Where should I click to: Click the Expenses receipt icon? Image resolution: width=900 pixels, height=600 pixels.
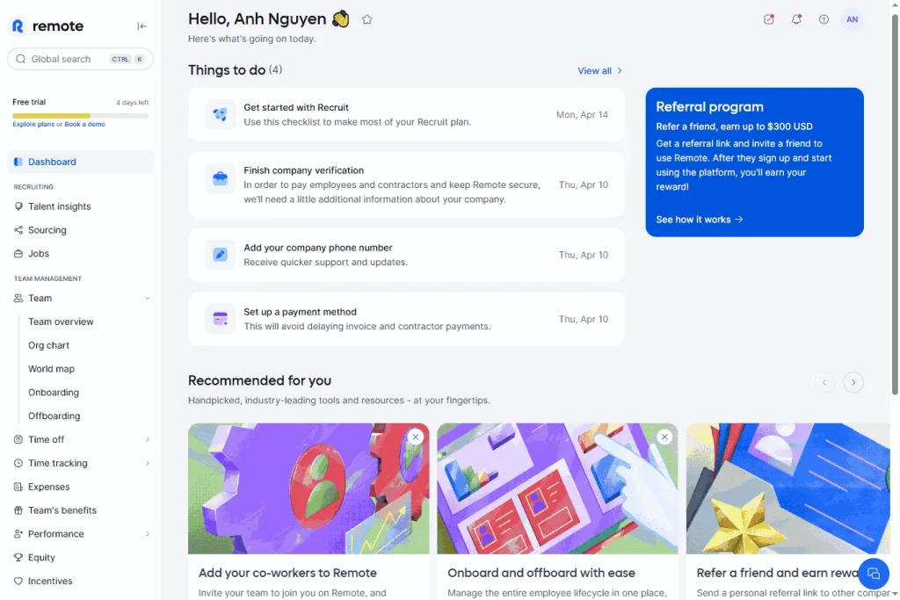click(18, 487)
